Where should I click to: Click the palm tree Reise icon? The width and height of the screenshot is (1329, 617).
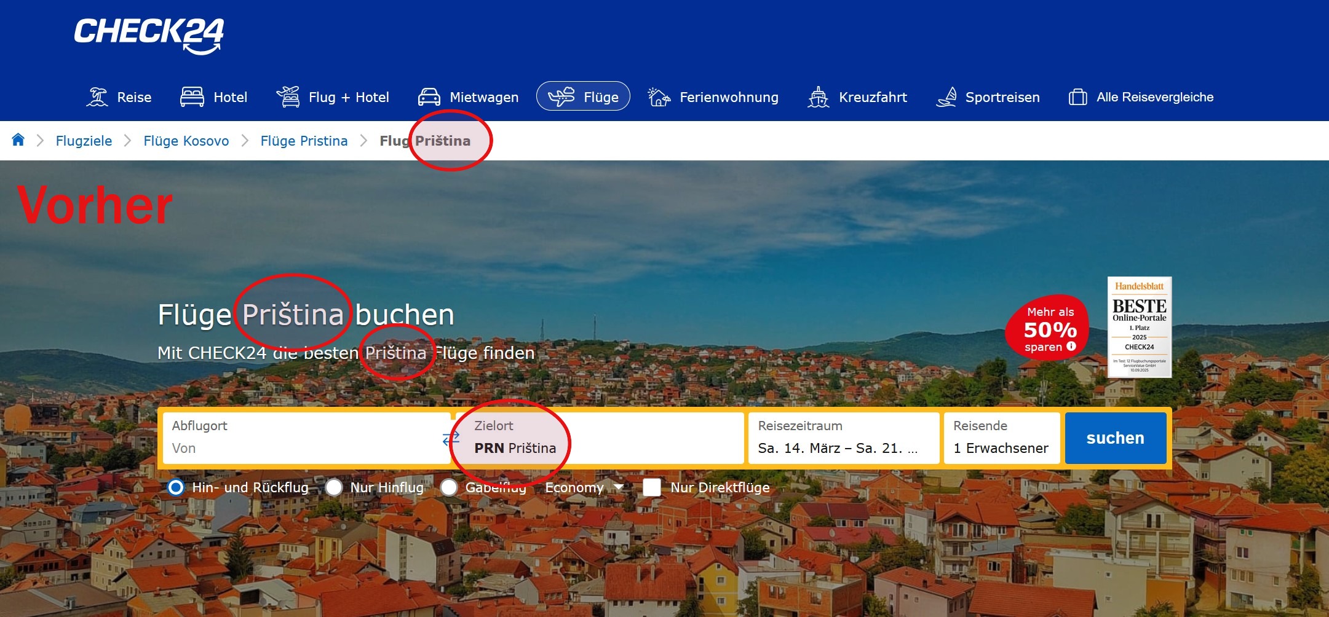click(x=97, y=97)
